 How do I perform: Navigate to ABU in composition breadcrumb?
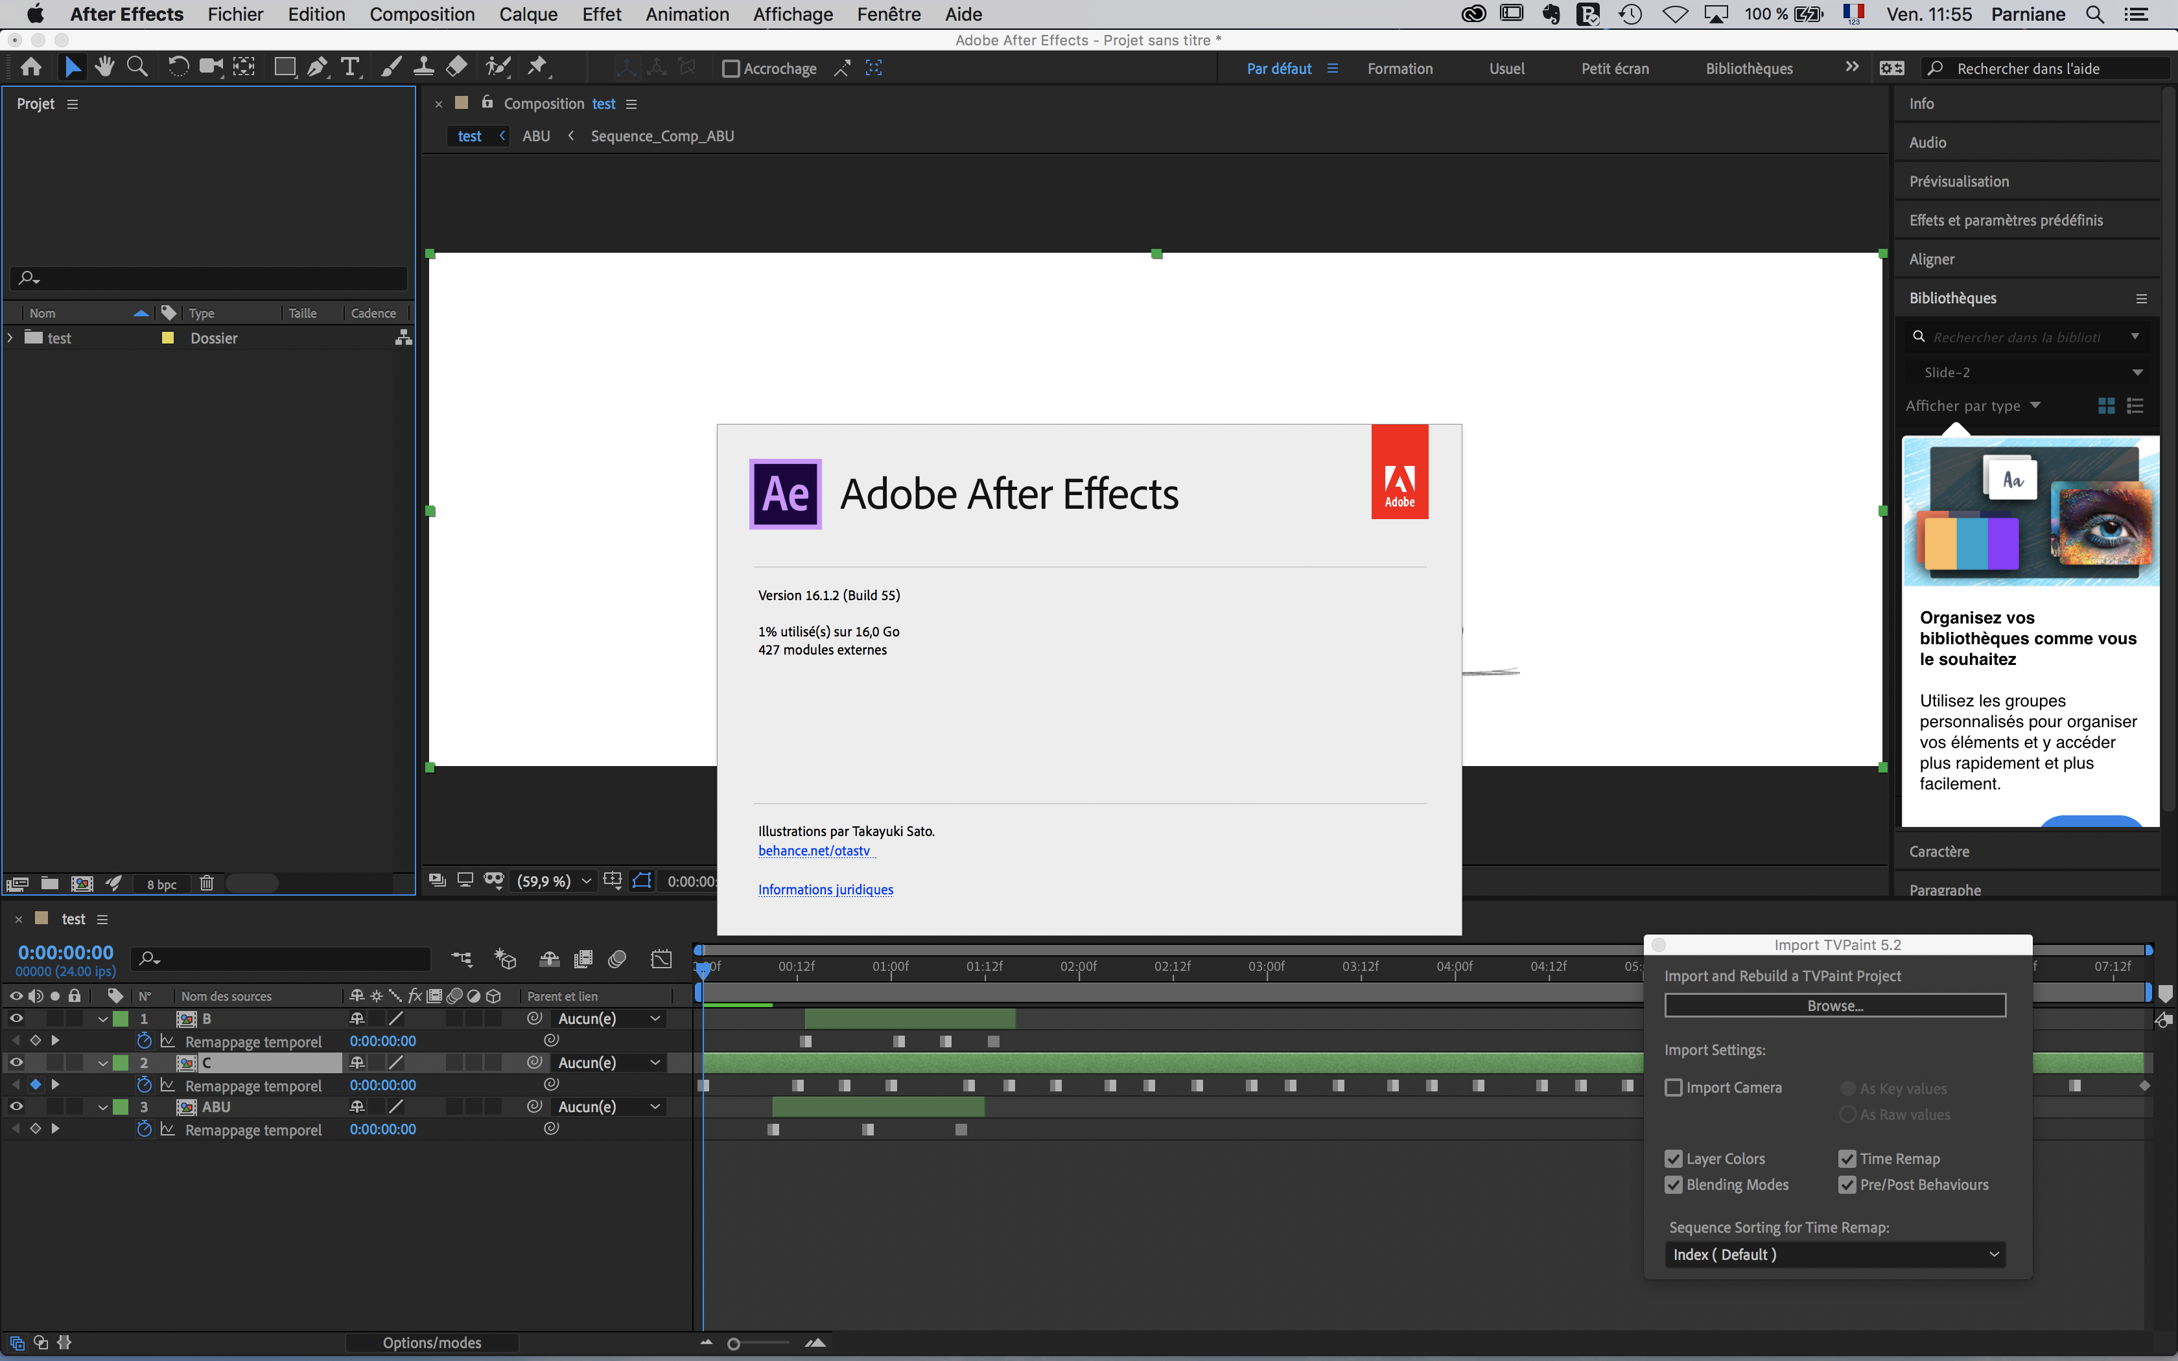(535, 136)
